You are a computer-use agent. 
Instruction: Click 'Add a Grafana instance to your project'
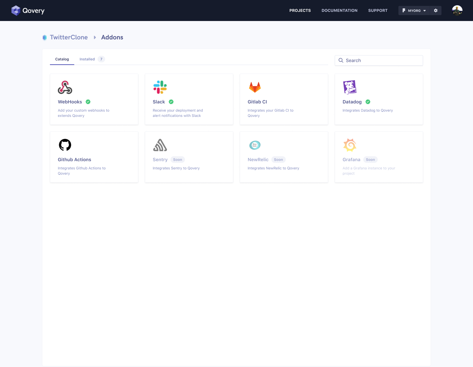coord(369,171)
